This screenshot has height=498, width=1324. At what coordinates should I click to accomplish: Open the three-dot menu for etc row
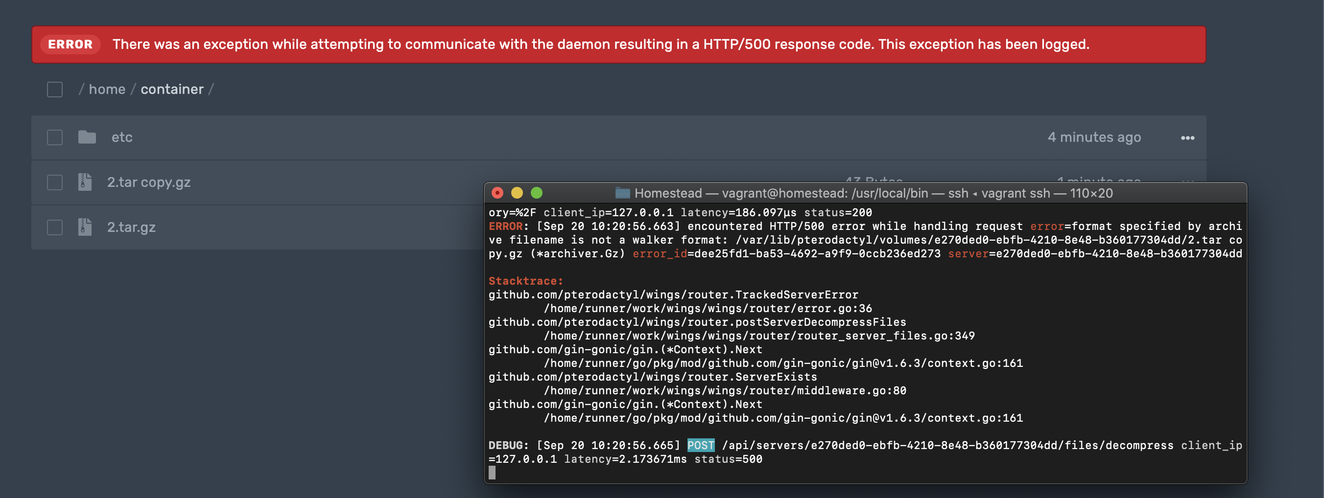tap(1187, 137)
